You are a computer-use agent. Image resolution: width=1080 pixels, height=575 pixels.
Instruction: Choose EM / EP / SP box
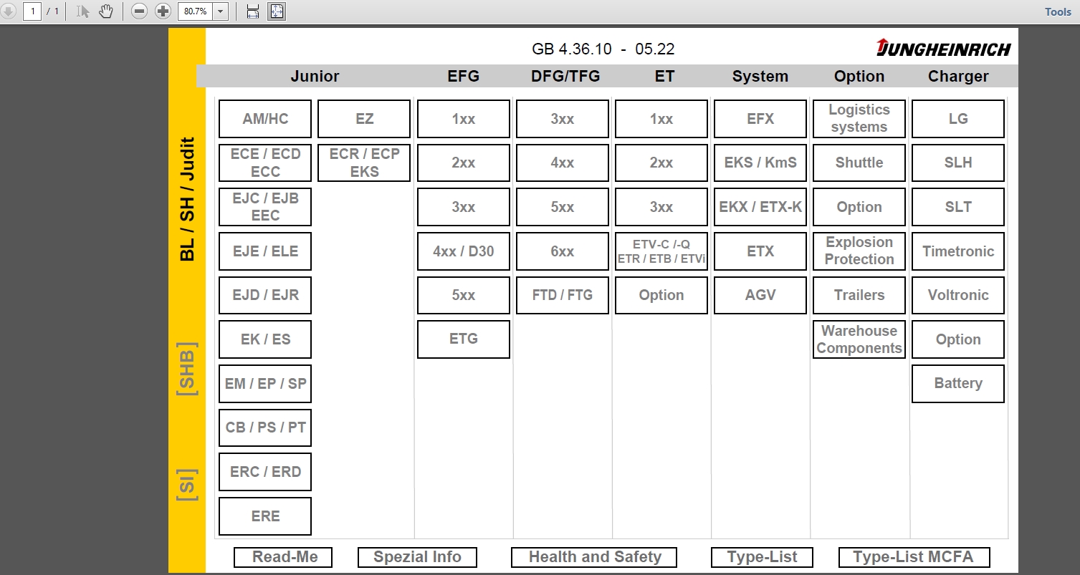tap(265, 384)
